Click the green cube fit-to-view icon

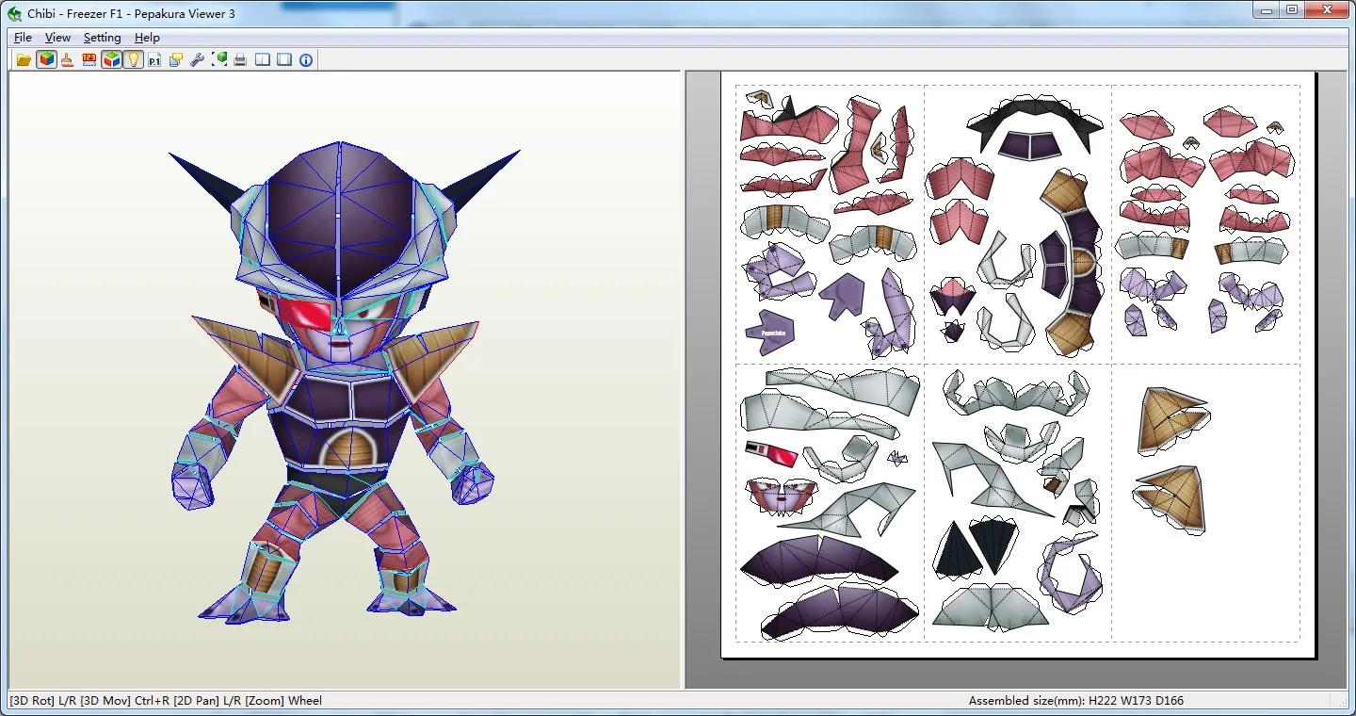tap(219, 60)
